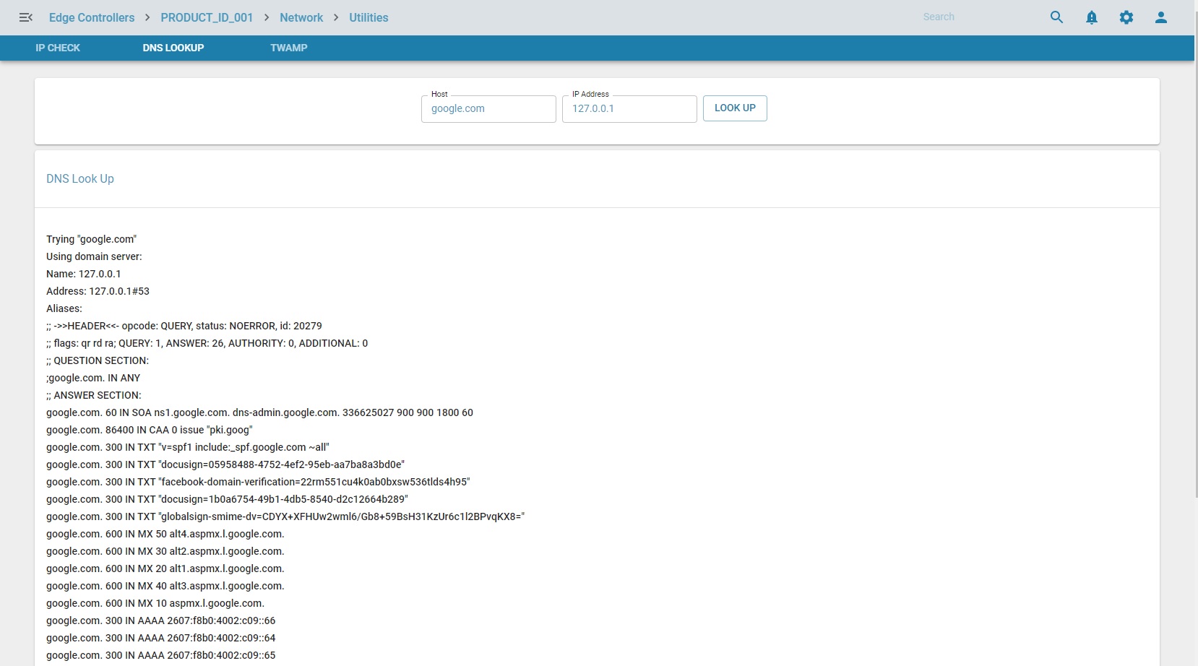Image resolution: width=1198 pixels, height=666 pixels.
Task: Navigate to Edge Controllers breadcrumb
Action: click(x=91, y=17)
